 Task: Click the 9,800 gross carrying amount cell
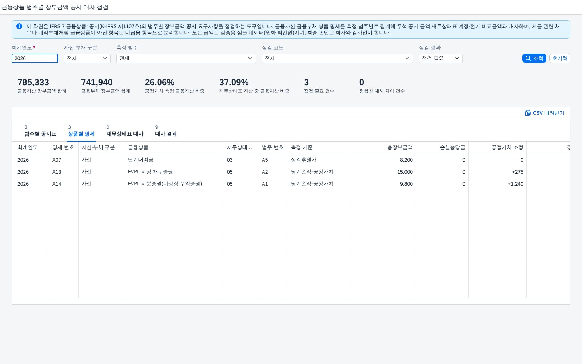tap(384, 184)
